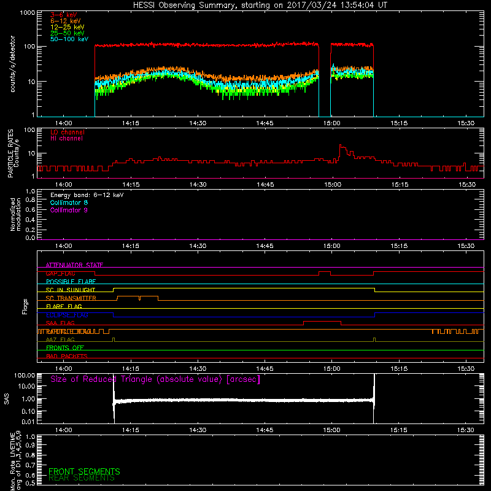Click the FLARE_FLAG label
Viewport: 491px width, 491px height.
click(x=64, y=306)
